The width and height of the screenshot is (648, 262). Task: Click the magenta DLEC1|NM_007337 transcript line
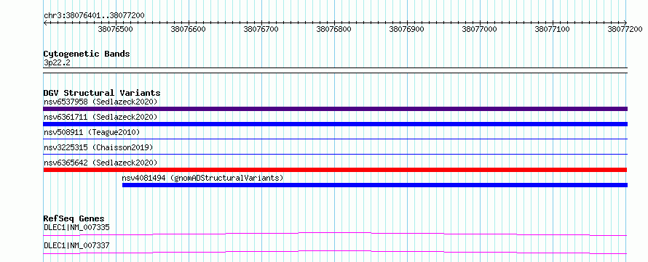coord(335,252)
